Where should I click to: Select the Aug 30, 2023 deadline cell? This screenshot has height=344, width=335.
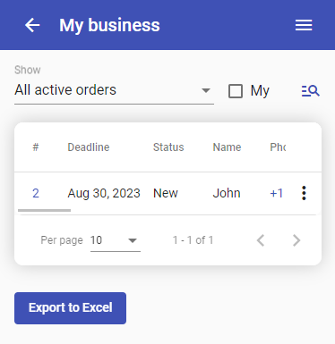point(104,193)
